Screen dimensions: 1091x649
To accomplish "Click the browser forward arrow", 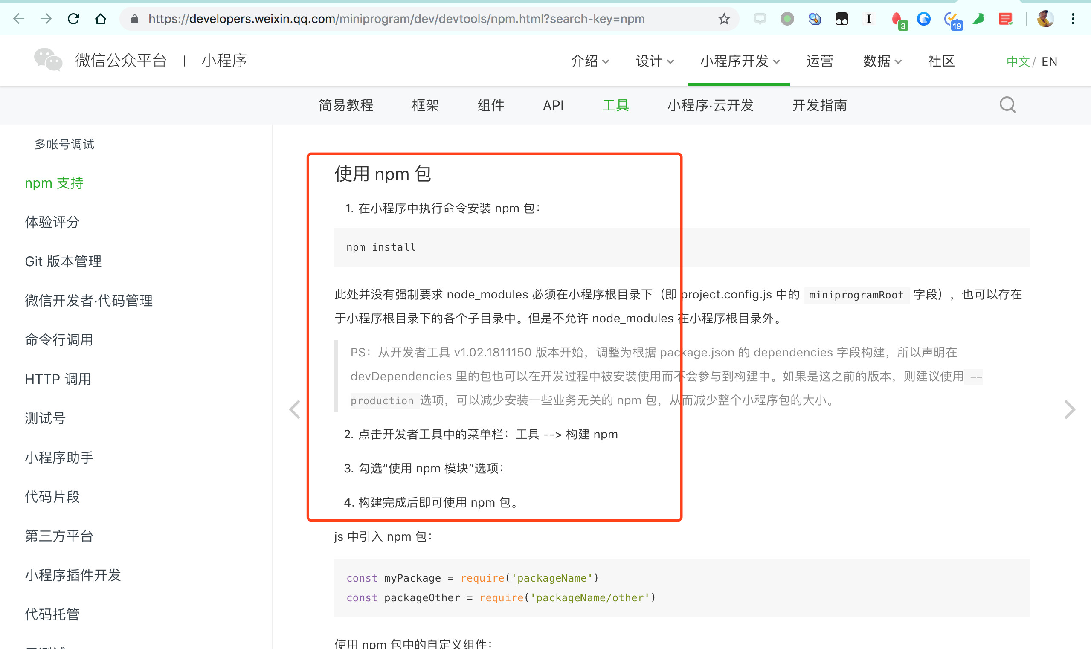I will (x=46, y=19).
